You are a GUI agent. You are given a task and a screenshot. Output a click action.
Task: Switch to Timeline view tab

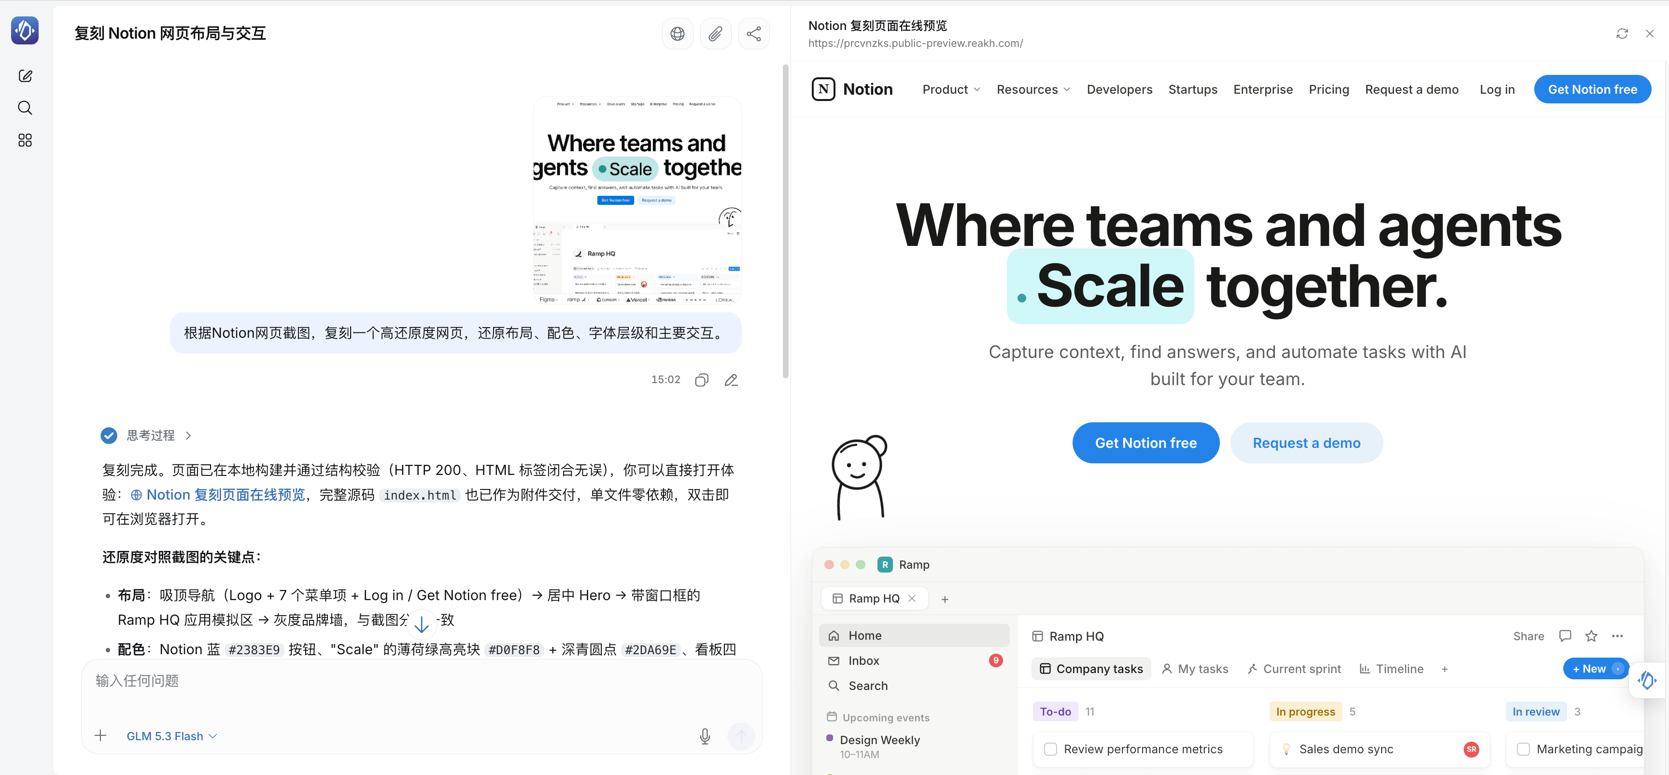point(1391,669)
